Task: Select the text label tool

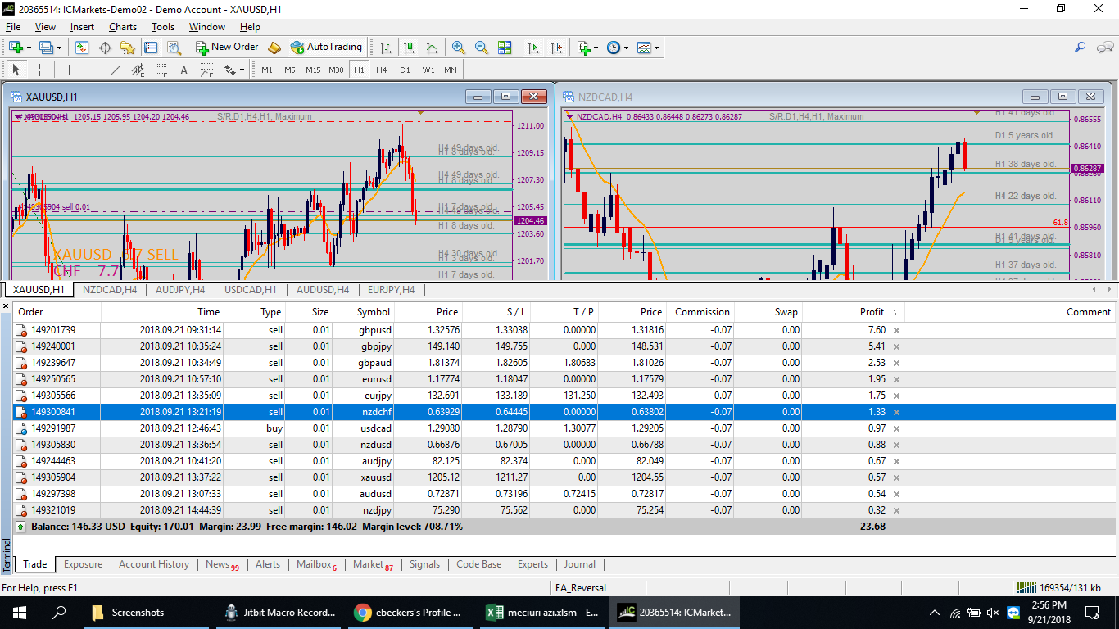Action: (x=183, y=70)
